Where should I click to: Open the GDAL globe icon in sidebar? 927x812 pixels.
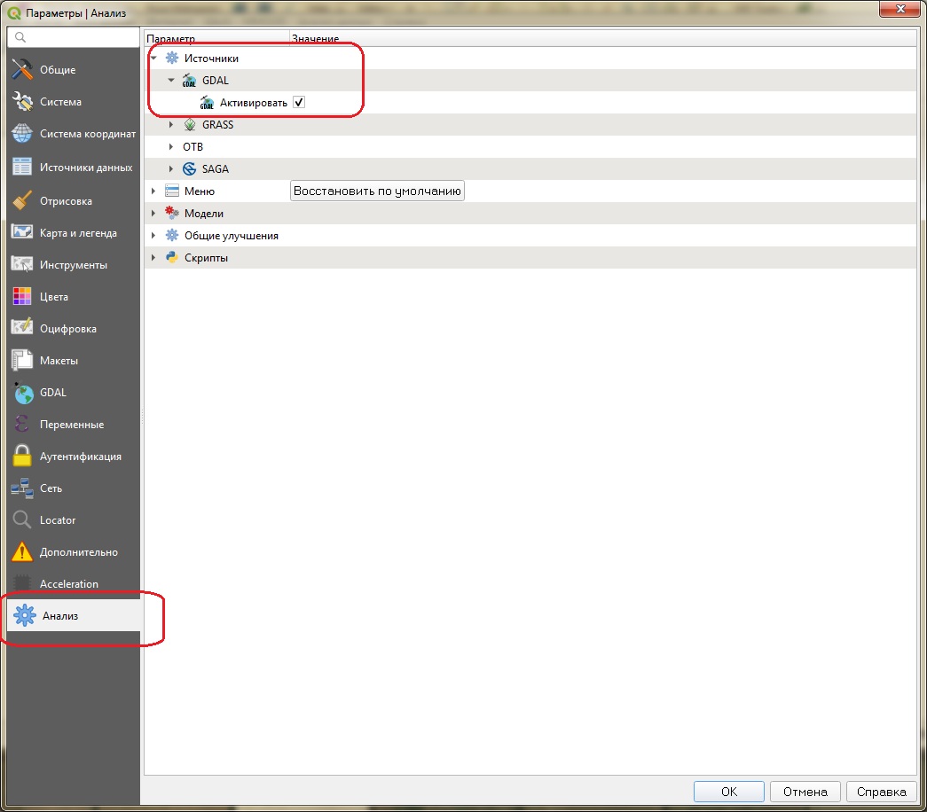pyautogui.click(x=22, y=393)
